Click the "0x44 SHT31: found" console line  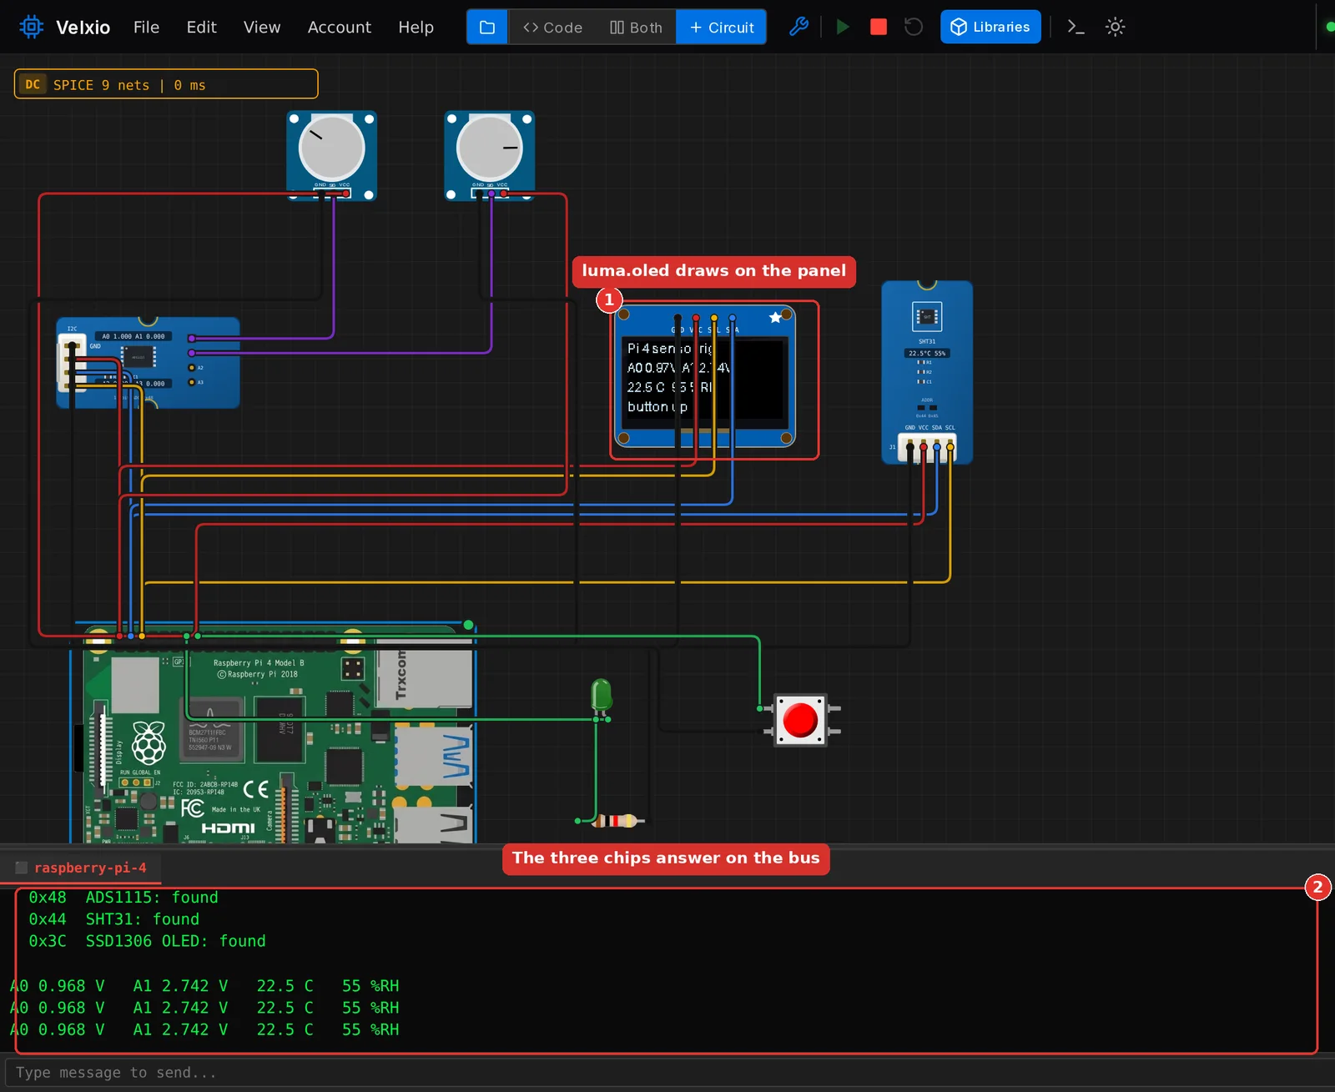114,919
